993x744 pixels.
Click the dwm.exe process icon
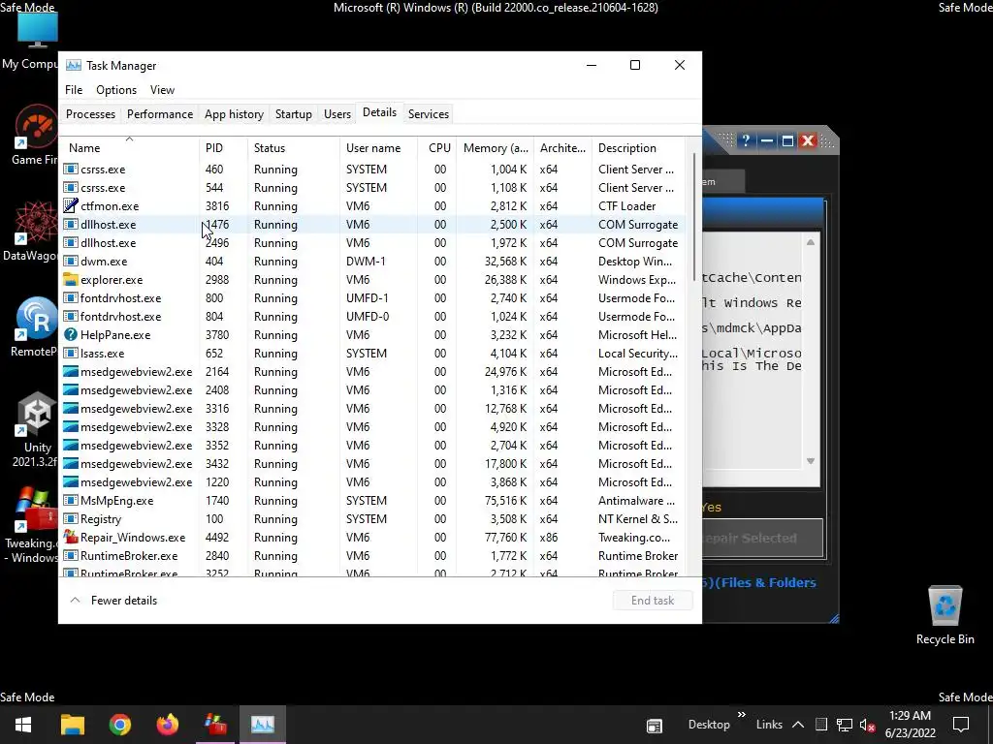71,262
